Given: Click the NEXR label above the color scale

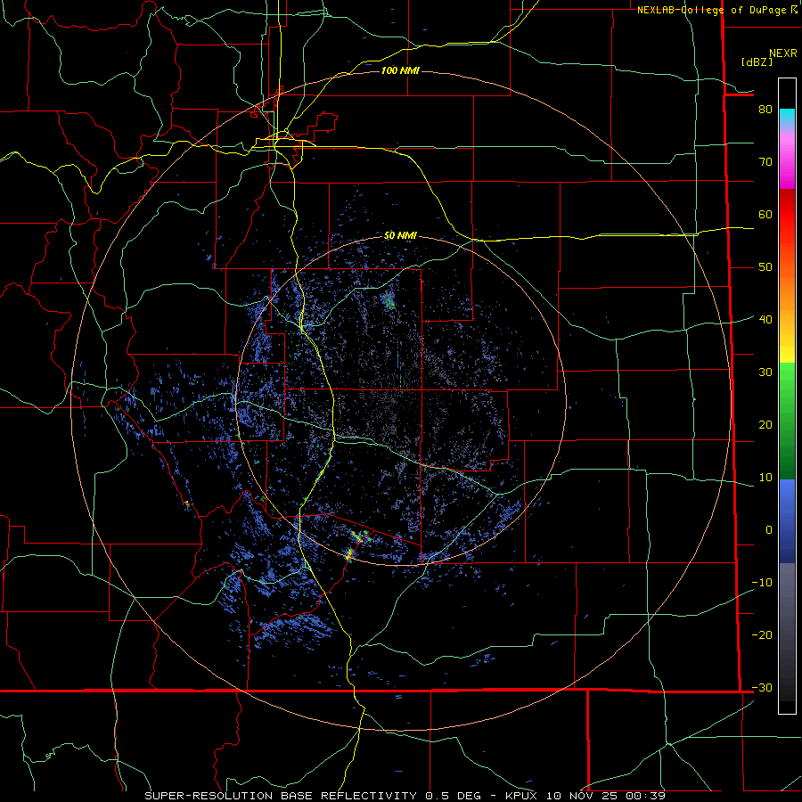Looking at the screenshot, I should [x=782, y=53].
